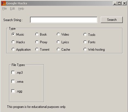Click the Search String input field
Viewport: 128px width, 112px height.
point(64,20)
